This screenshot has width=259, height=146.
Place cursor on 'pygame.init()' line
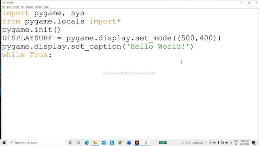pos(31,30)
